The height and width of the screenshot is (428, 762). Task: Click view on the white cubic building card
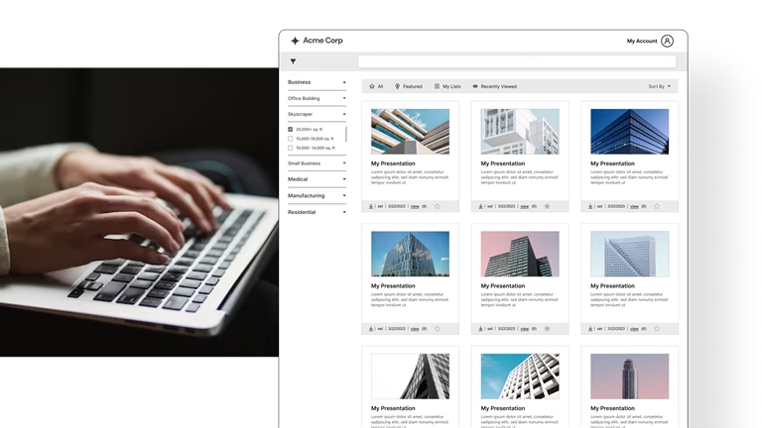tap(524, 207)
